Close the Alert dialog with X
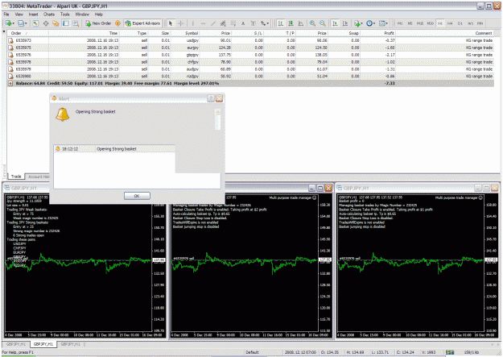This screenshot has width=503, height=357. 219,98
